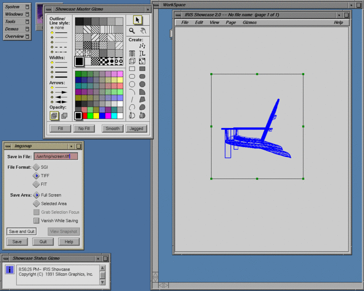Open the File menu in IRIS Showcase
The width and height of the screenshot is (364, 291).
pos(185,22)
